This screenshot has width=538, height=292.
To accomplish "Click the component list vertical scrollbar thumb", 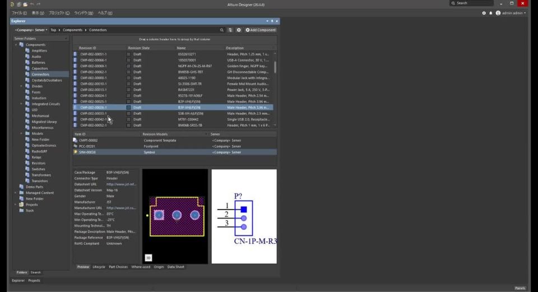I will tap(275, 67).
